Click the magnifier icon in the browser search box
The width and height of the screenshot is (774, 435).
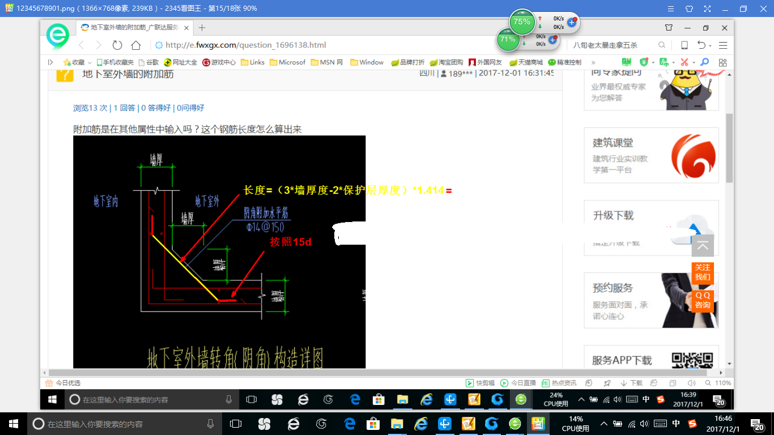[x=662, y=45]
